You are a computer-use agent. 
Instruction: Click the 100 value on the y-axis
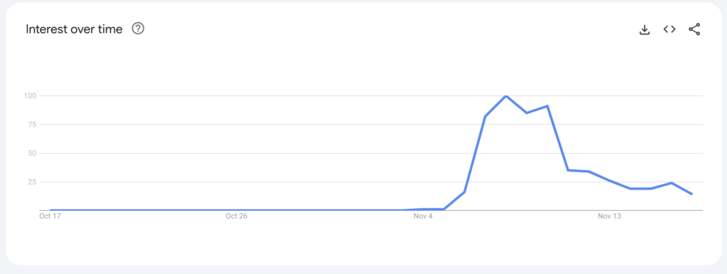point(30,96)
